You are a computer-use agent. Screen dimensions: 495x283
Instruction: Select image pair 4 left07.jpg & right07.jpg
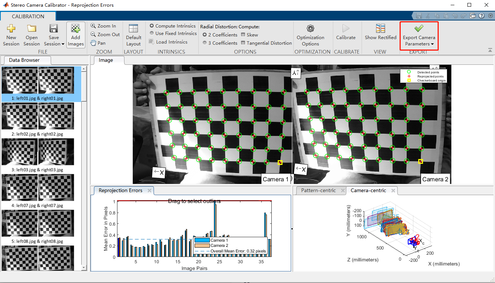(41, 191)
